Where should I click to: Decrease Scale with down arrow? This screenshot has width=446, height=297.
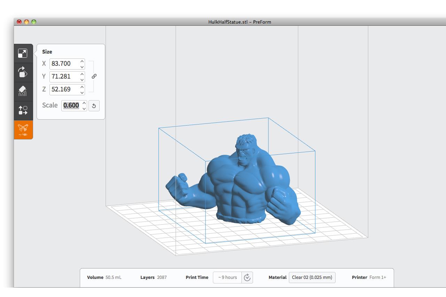click(x=84, y=109)
